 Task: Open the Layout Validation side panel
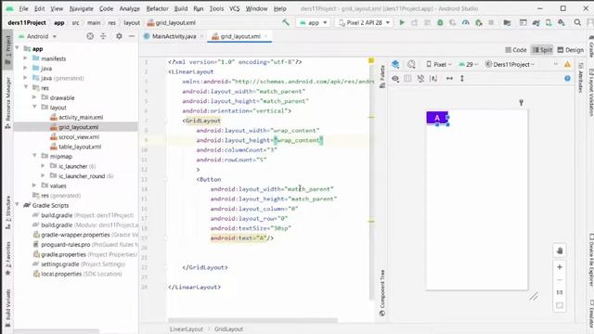click(x=590, y=92)
